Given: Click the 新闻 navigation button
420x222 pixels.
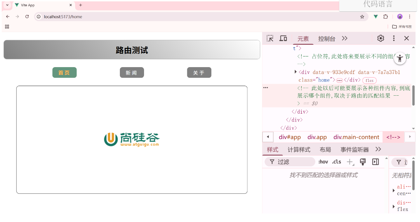Looking at the screenshot, I should [x=132, y=73].
